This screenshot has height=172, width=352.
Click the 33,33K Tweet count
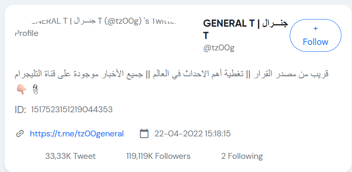click(70, 156)
